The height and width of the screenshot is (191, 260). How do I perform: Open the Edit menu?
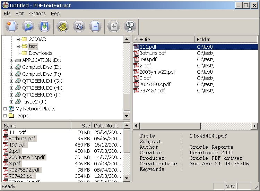(x=20, y=14)
